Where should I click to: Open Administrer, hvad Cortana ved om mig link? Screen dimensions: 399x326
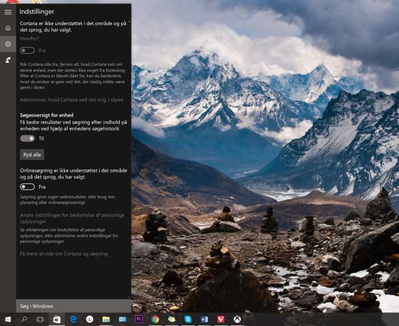tap(71, 100)
